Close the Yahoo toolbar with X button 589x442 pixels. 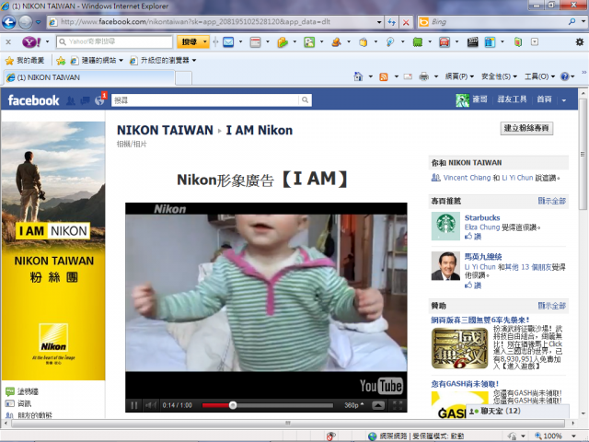[x=8, y=42]
